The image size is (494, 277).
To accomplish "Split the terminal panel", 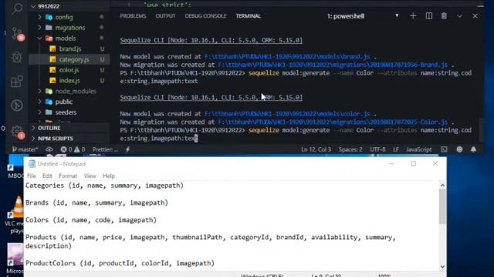I will (x=429, y=16).
